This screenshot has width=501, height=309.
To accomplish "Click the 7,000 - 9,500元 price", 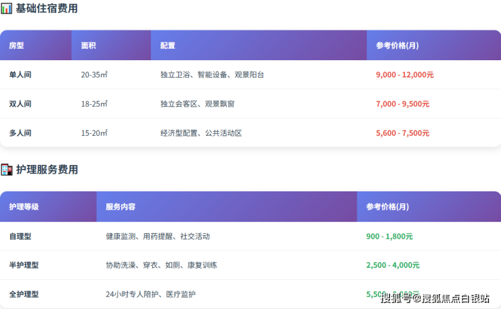I will point(402,104).
